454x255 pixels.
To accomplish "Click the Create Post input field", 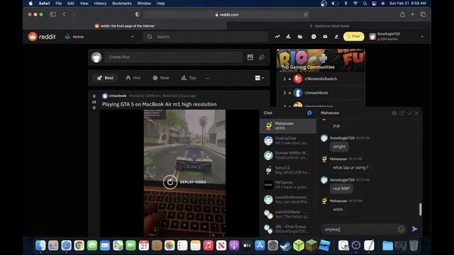I will click(x=173, y=57).
